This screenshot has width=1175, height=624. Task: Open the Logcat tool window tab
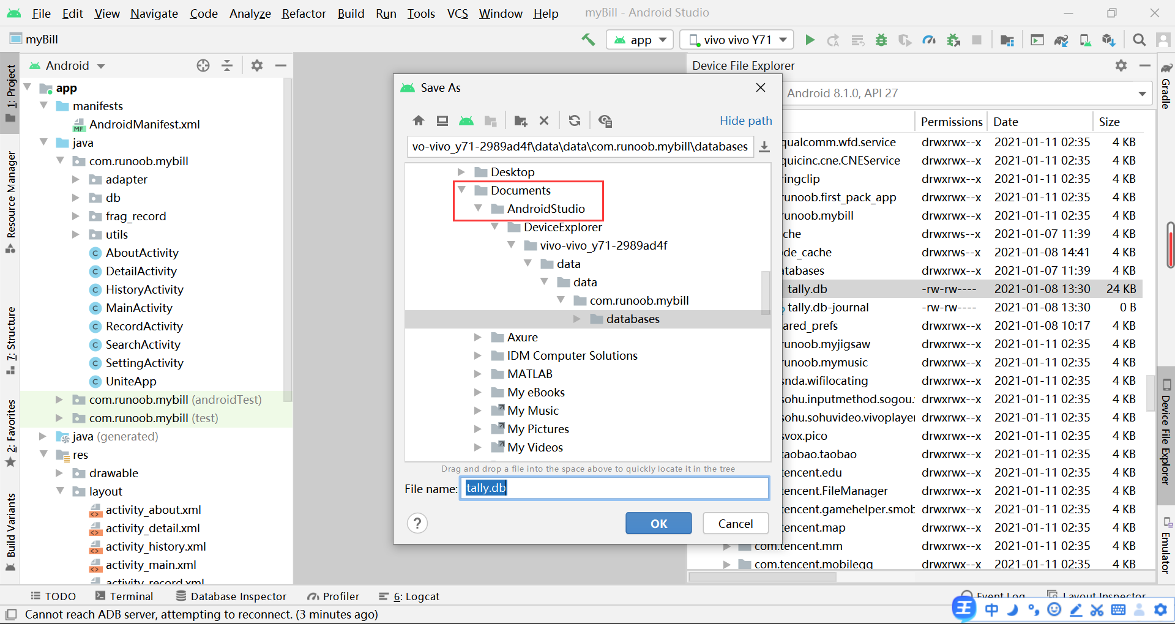pyautogui.click(x=409, y=596)
